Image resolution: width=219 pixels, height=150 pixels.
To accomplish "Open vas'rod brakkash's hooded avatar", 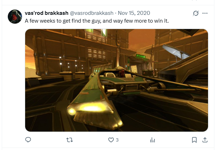I will 15,17.
